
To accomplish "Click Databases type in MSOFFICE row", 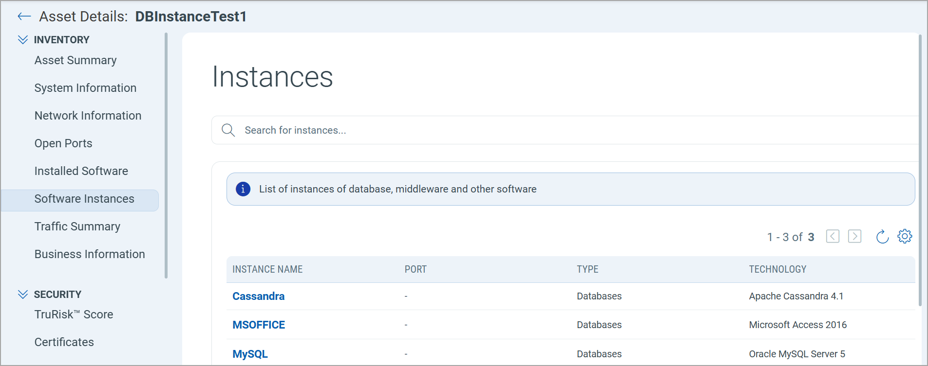I will coord(599,325).
